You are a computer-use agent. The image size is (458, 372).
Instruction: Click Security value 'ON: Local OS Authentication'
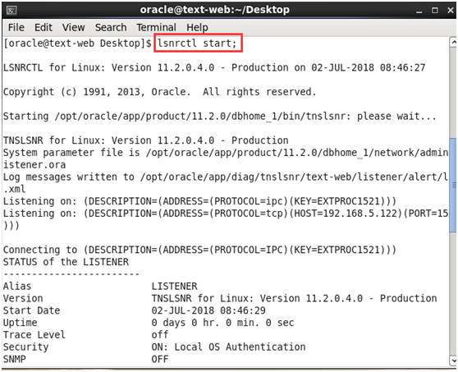click(228, 347)
